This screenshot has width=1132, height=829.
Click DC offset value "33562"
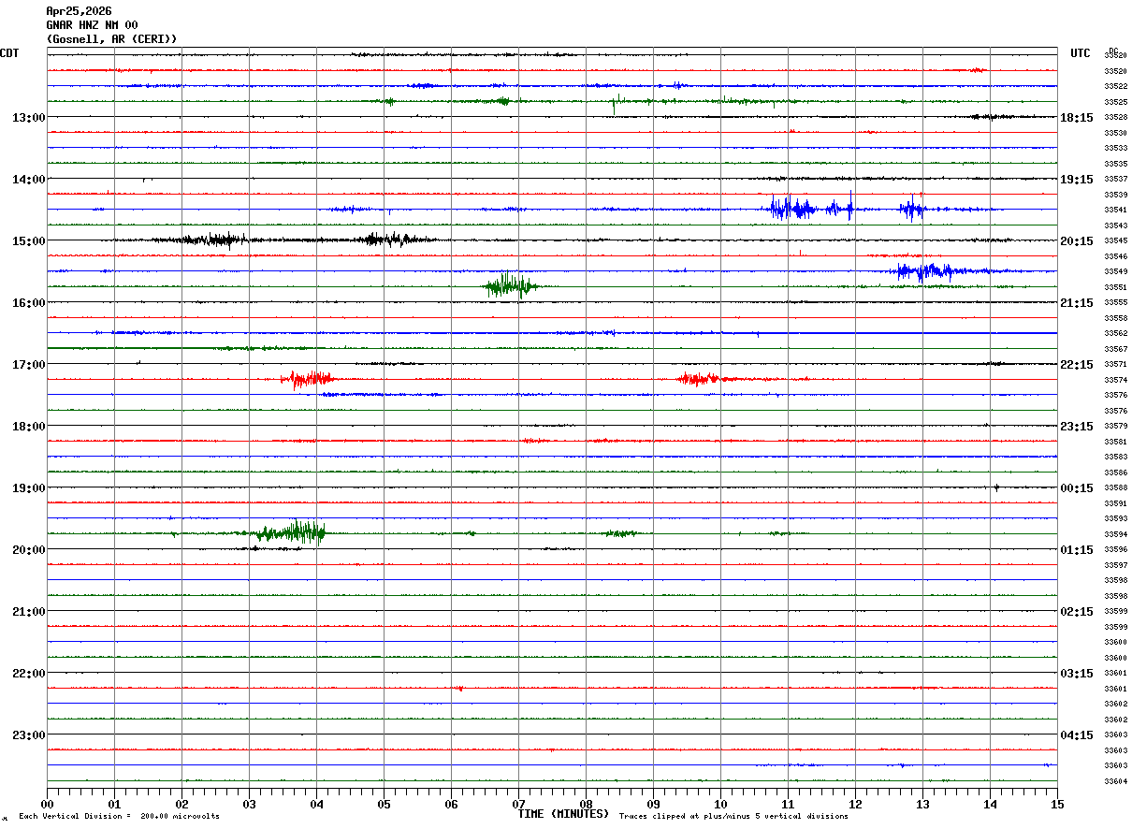(x=1115, y=334)
